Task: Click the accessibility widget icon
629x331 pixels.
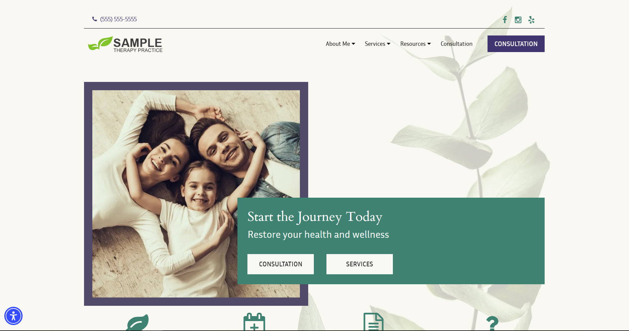Action: 13,316
